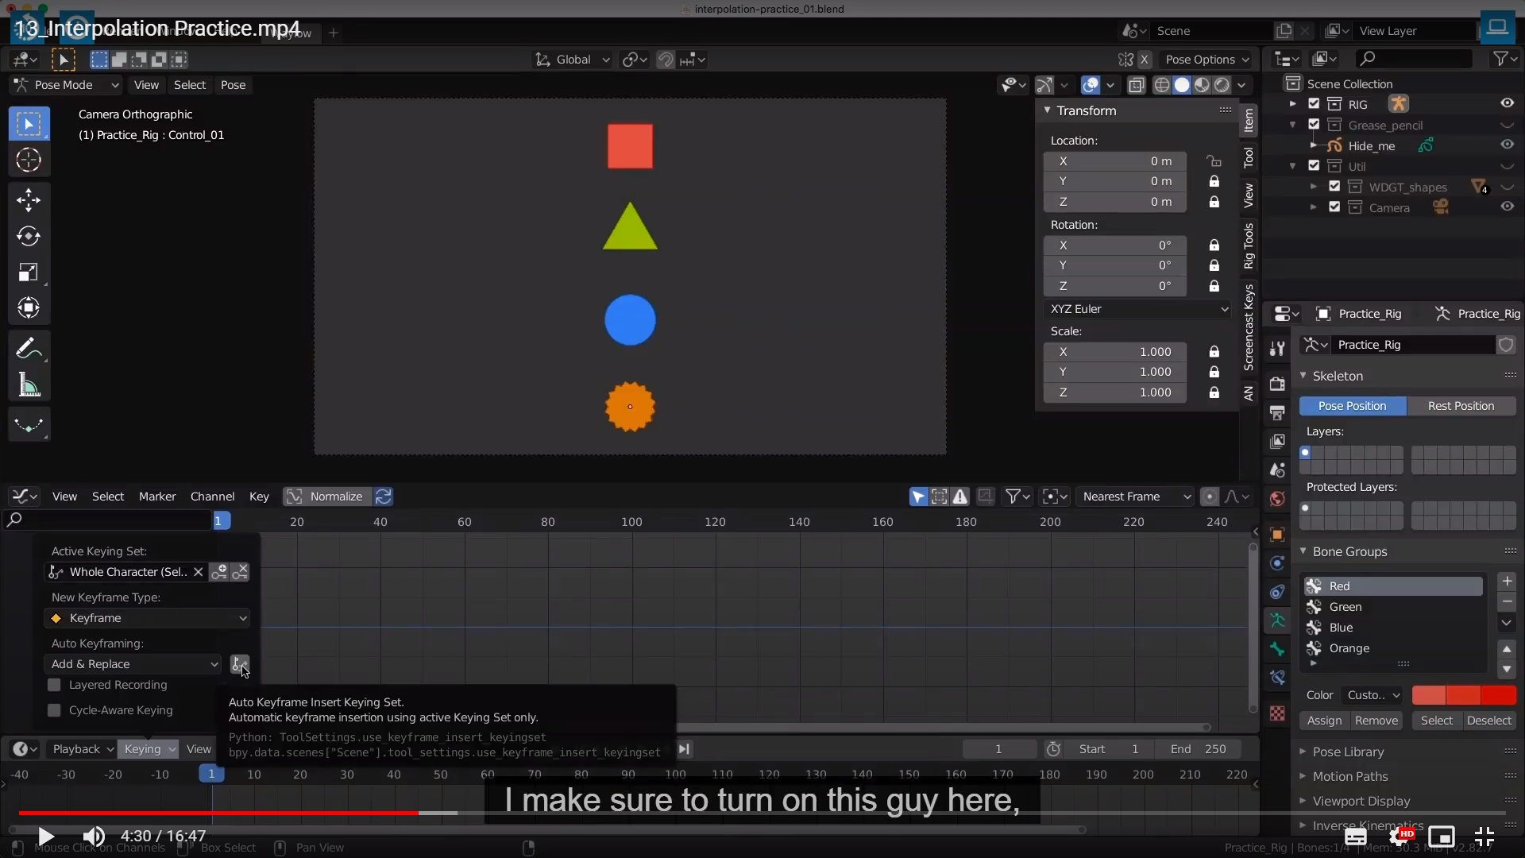Enable Layered Recording checkbox
This screenshot has height=858, width=1525.
54,685
